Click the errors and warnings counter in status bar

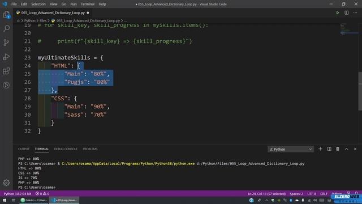(42, 194)
